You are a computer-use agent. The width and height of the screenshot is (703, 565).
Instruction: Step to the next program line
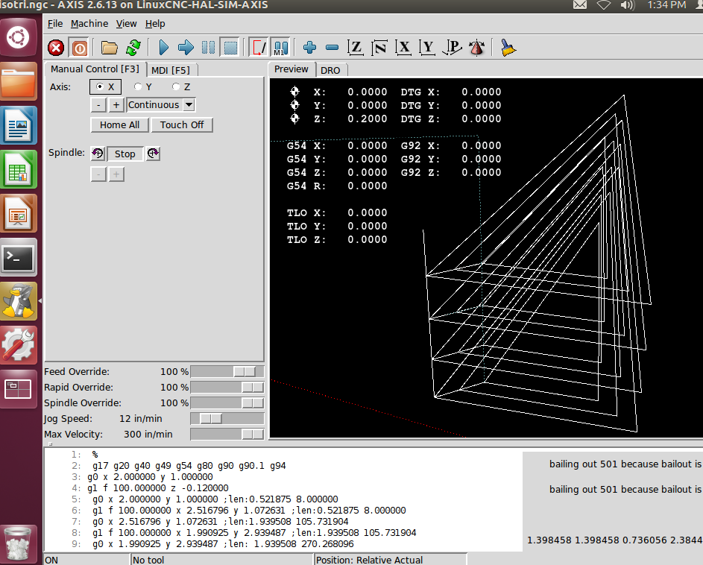tap(186, 48)
